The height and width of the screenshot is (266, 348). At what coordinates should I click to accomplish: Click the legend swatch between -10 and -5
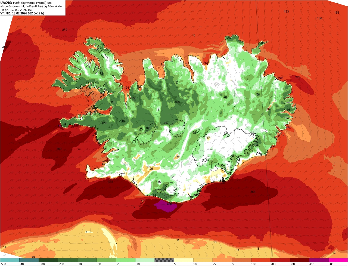(145, 260)
